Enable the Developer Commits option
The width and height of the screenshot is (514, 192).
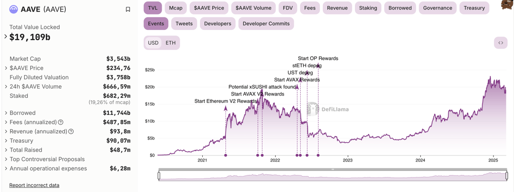[x=266, y=23]
